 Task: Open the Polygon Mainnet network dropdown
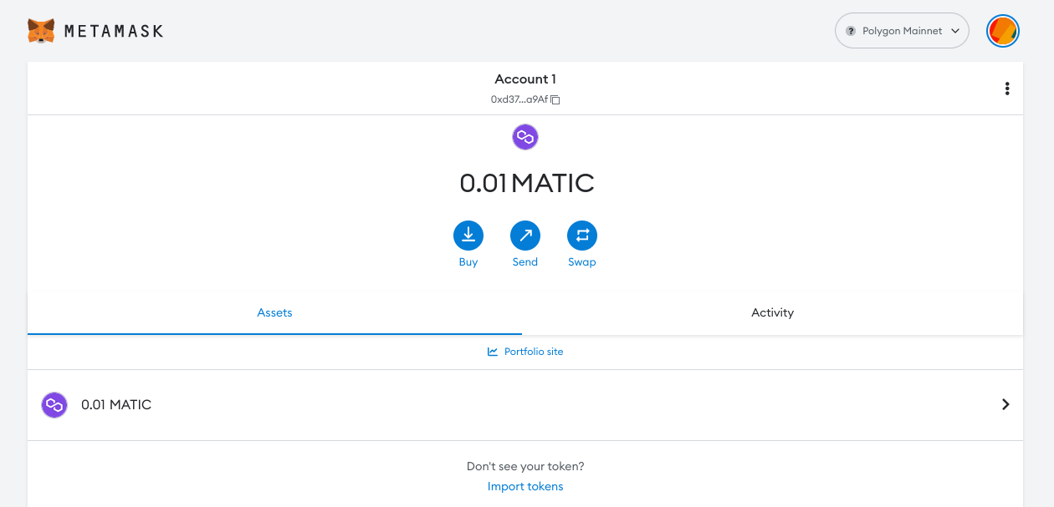[902, 31]
